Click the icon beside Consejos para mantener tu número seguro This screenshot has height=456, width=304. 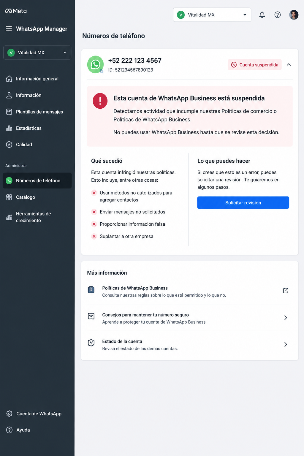pos(91,316)
